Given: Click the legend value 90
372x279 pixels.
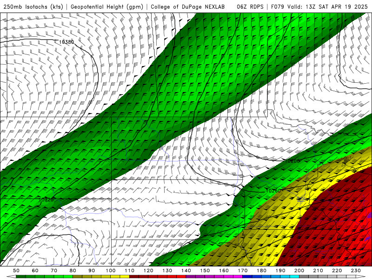Looking at the screenshot, I should tap(92, 271).
